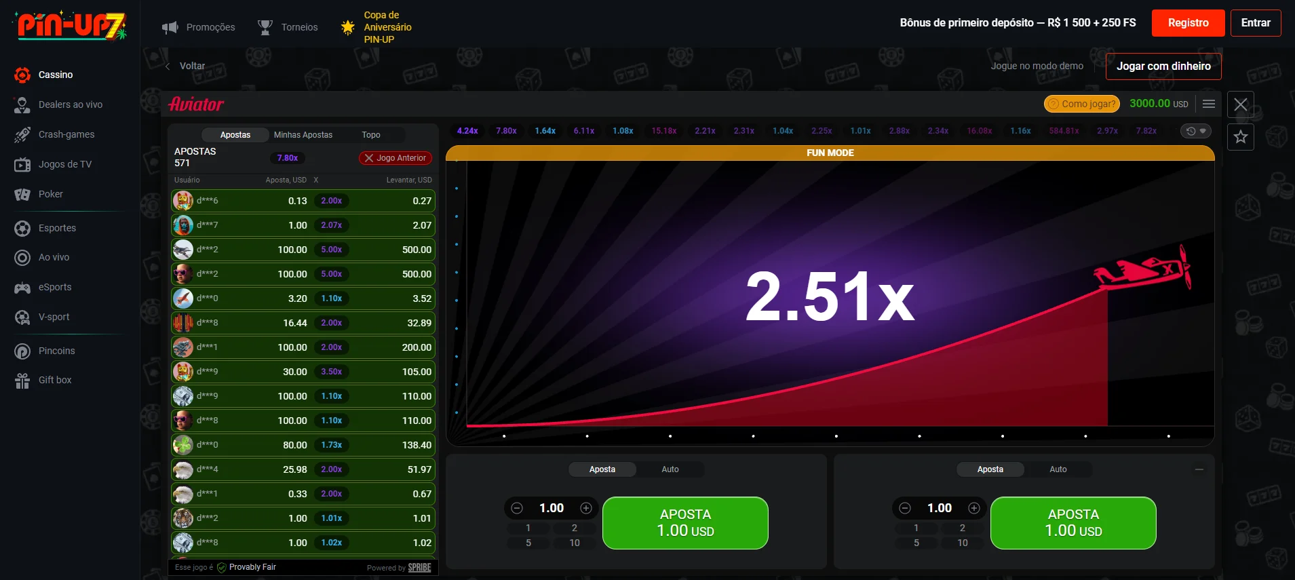Click the Aviator logo
The image size is (1295, 580).
[196, 104]
